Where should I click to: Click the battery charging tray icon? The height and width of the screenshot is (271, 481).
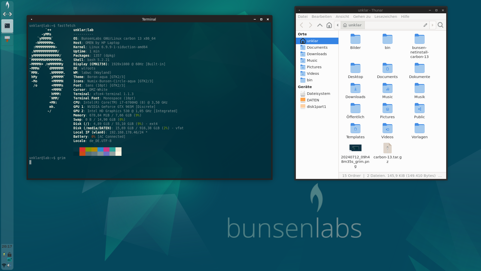pos(4,254)
